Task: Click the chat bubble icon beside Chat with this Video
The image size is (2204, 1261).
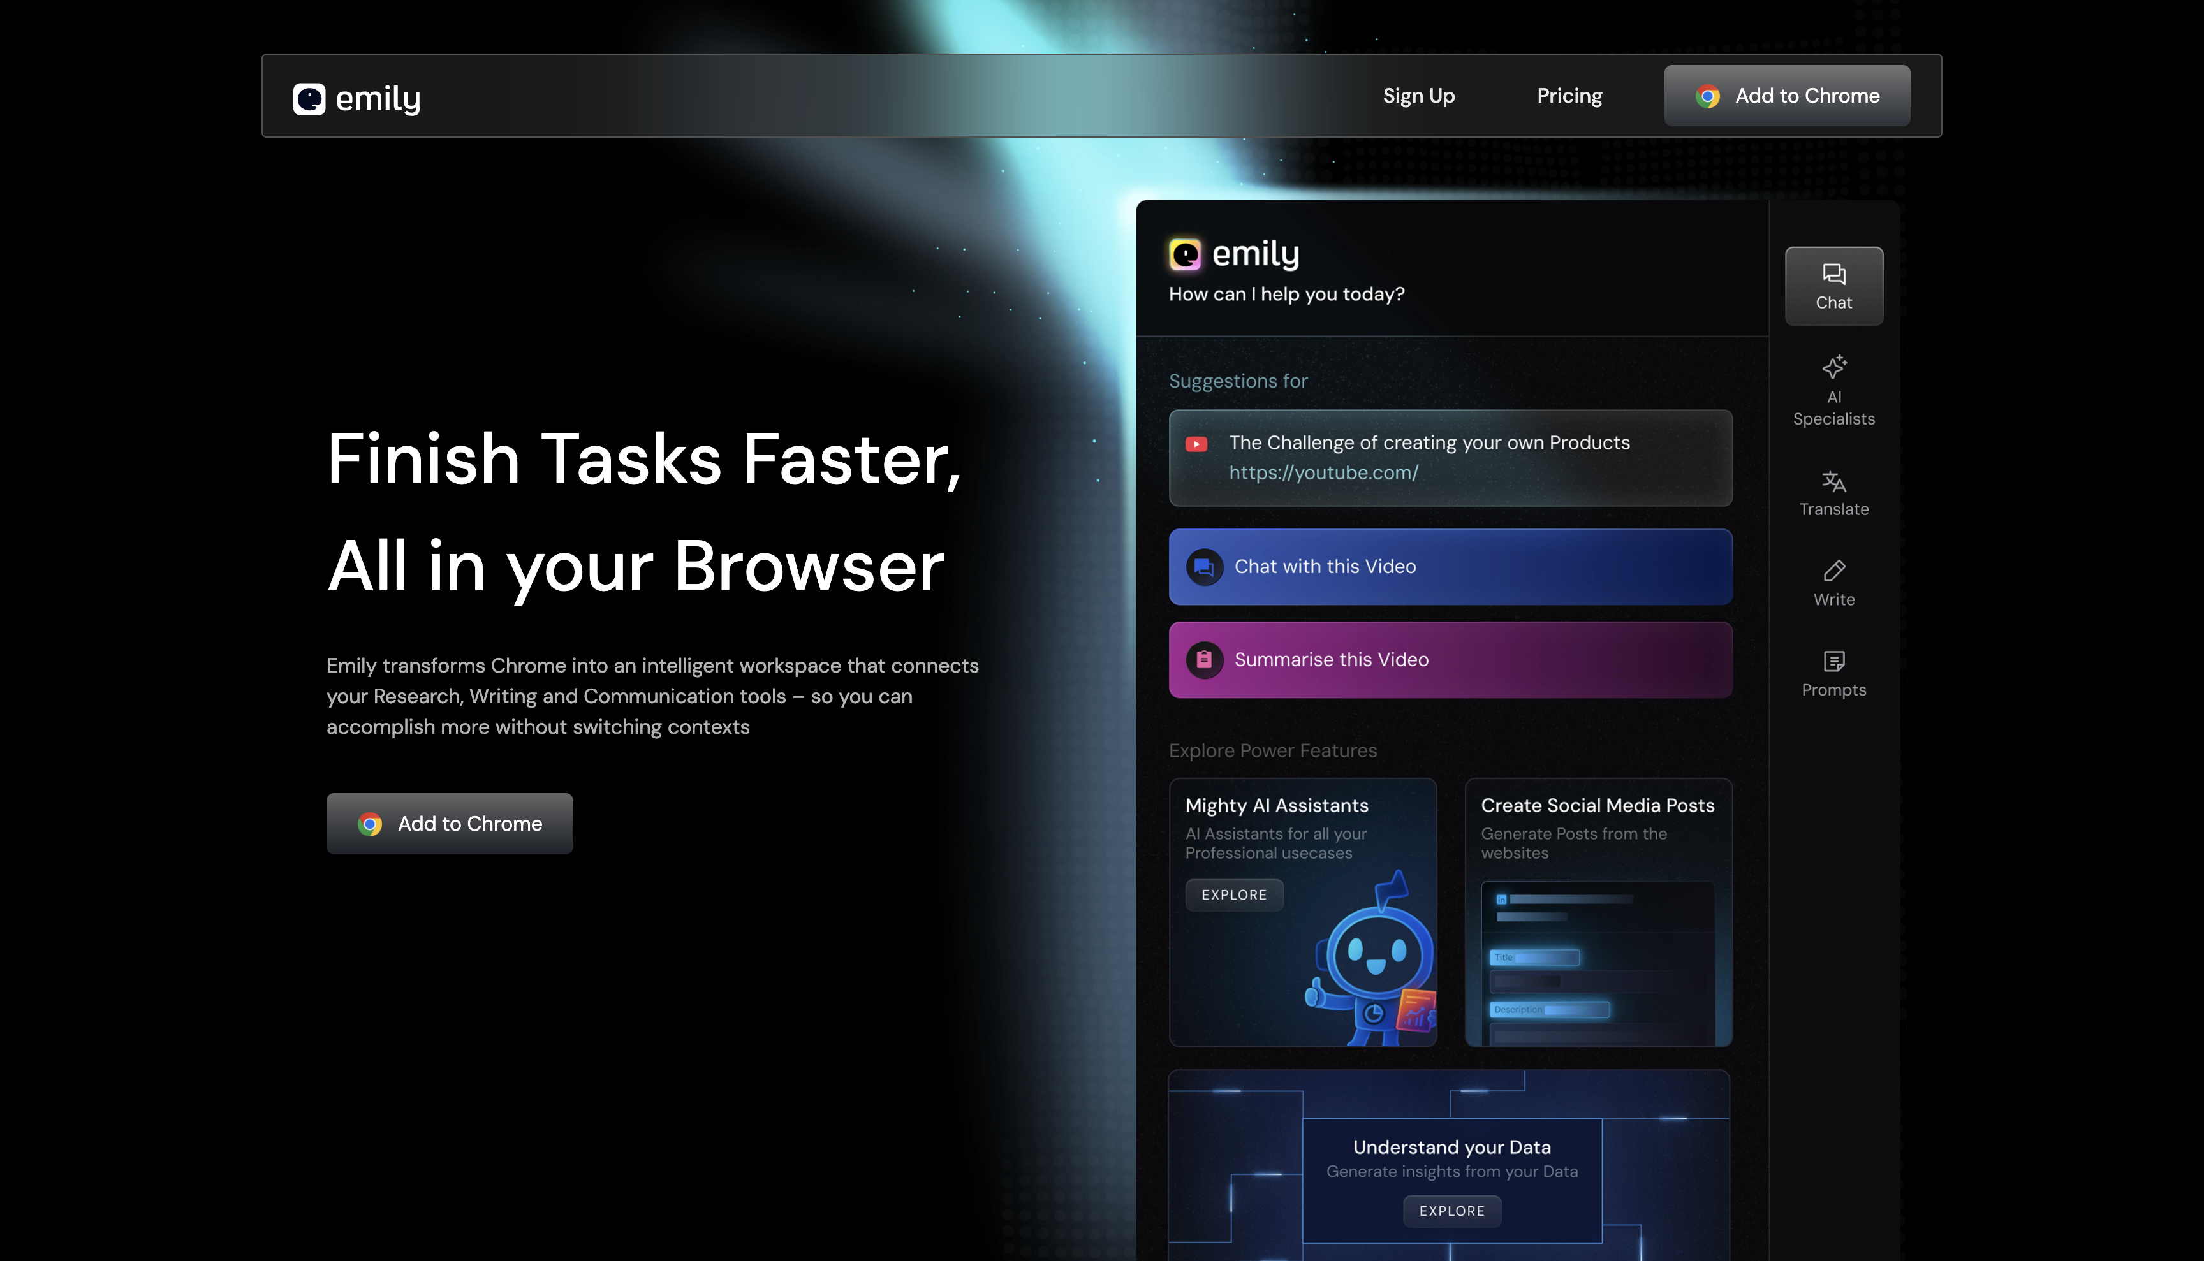Action: (x=1204, y=567)
